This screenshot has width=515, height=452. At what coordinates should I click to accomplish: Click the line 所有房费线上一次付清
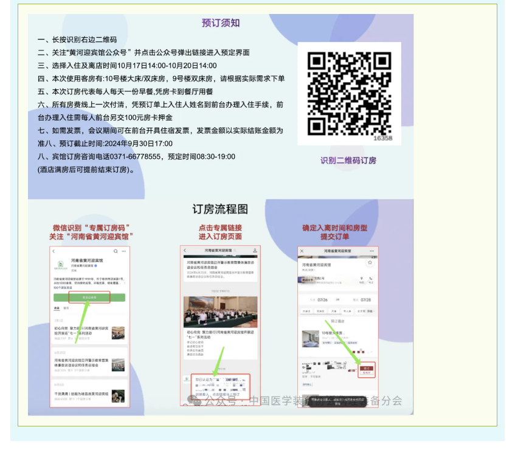coord(161,105)
